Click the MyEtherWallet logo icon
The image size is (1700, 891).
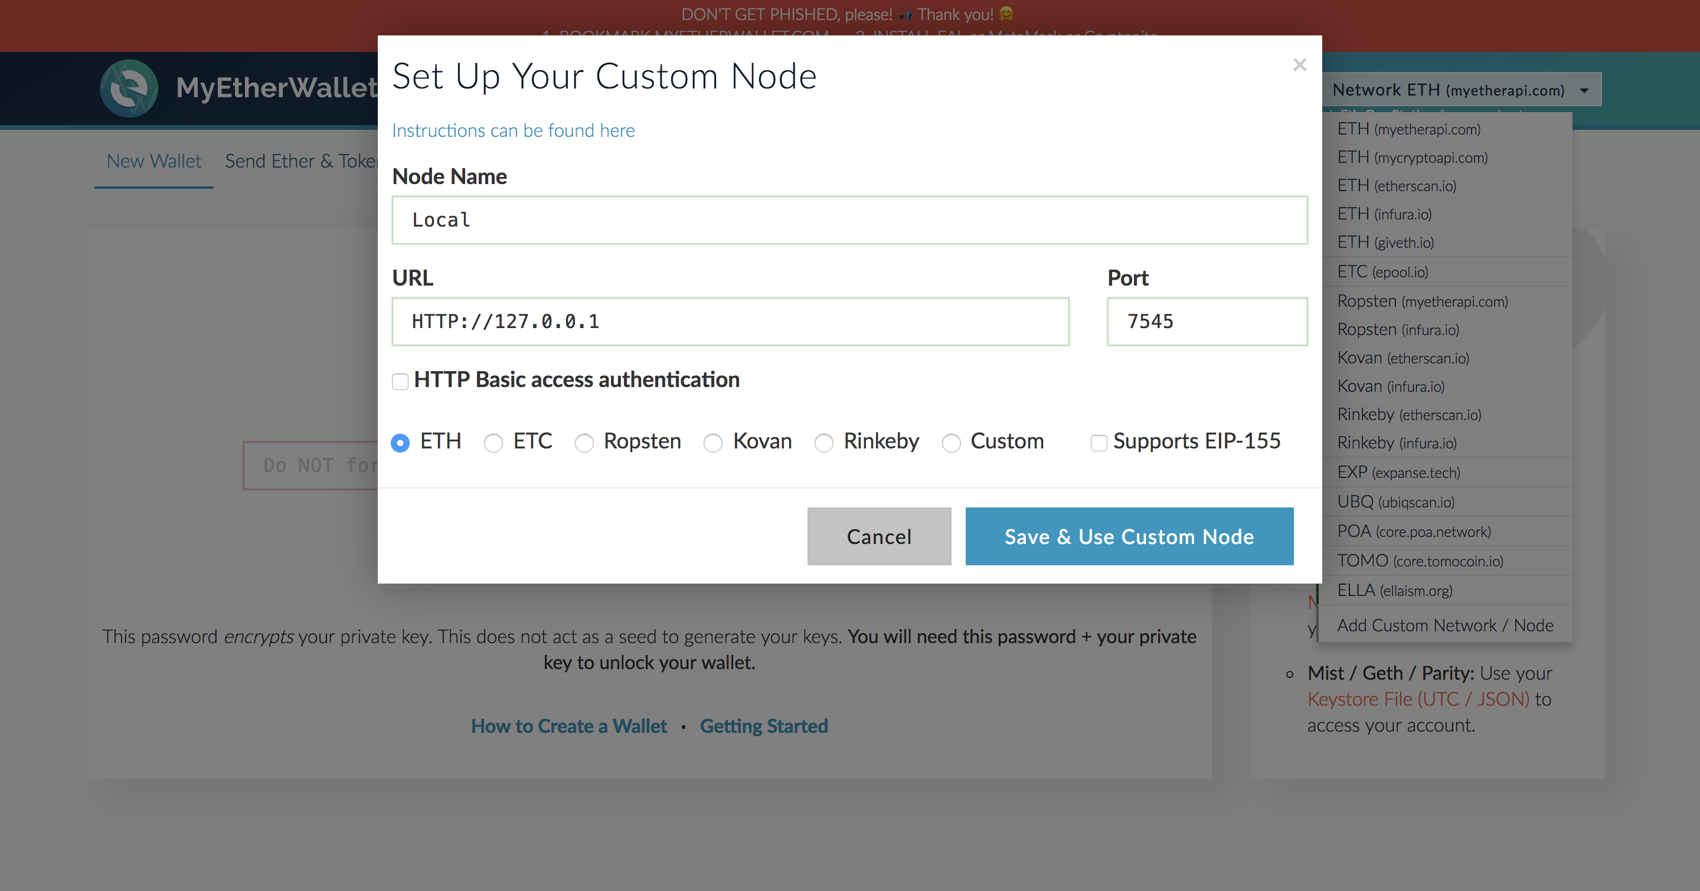tap(129, 89)
